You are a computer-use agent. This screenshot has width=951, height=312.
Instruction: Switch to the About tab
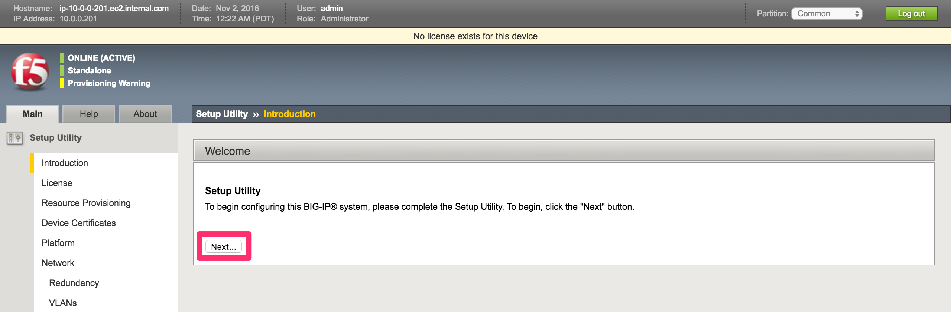tap(145, 114)
